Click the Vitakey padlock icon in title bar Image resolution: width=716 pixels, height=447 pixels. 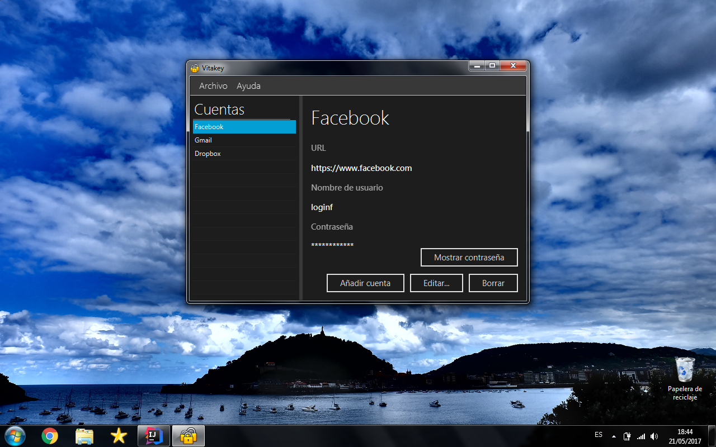[195, 68]
